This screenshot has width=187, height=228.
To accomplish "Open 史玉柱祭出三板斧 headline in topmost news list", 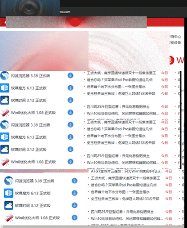I will click(x=121, y=93).
